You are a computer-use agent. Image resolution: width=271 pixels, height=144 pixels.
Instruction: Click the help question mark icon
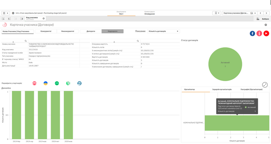(x=266, y=25)
